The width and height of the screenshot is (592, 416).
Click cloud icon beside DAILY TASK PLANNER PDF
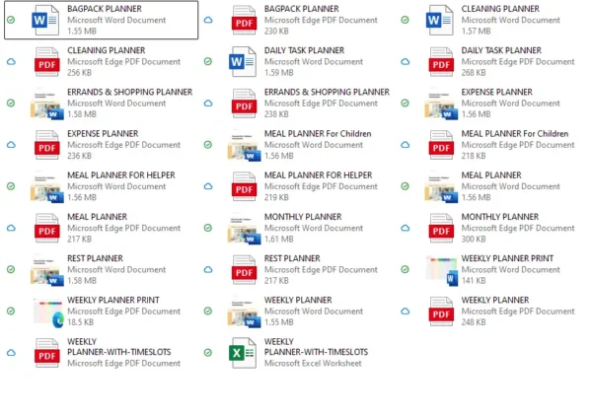[406, 61]
